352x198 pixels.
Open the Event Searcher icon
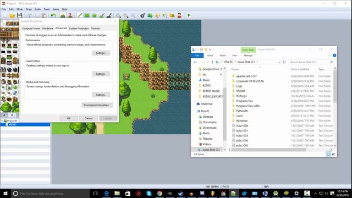tap(165, 15)
